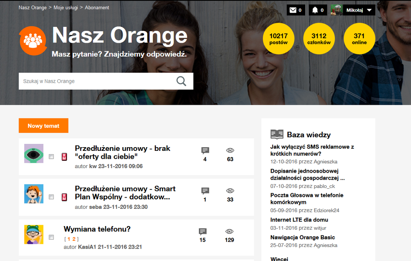
Task: Open kw's green eye avatar
Action: point(34,153)
